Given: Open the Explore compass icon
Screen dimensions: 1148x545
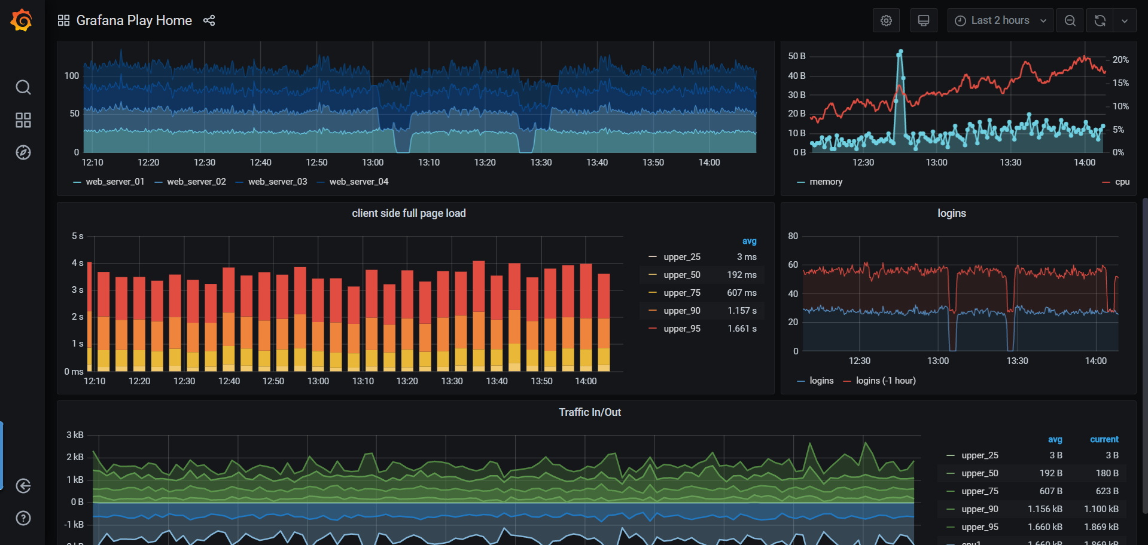Looking at the screenshot, I should point(23,152).
